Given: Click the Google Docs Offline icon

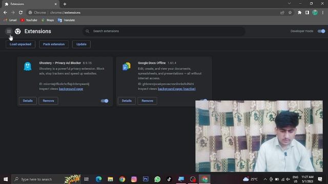Looking at the screenshot, I should pos(127,66).
